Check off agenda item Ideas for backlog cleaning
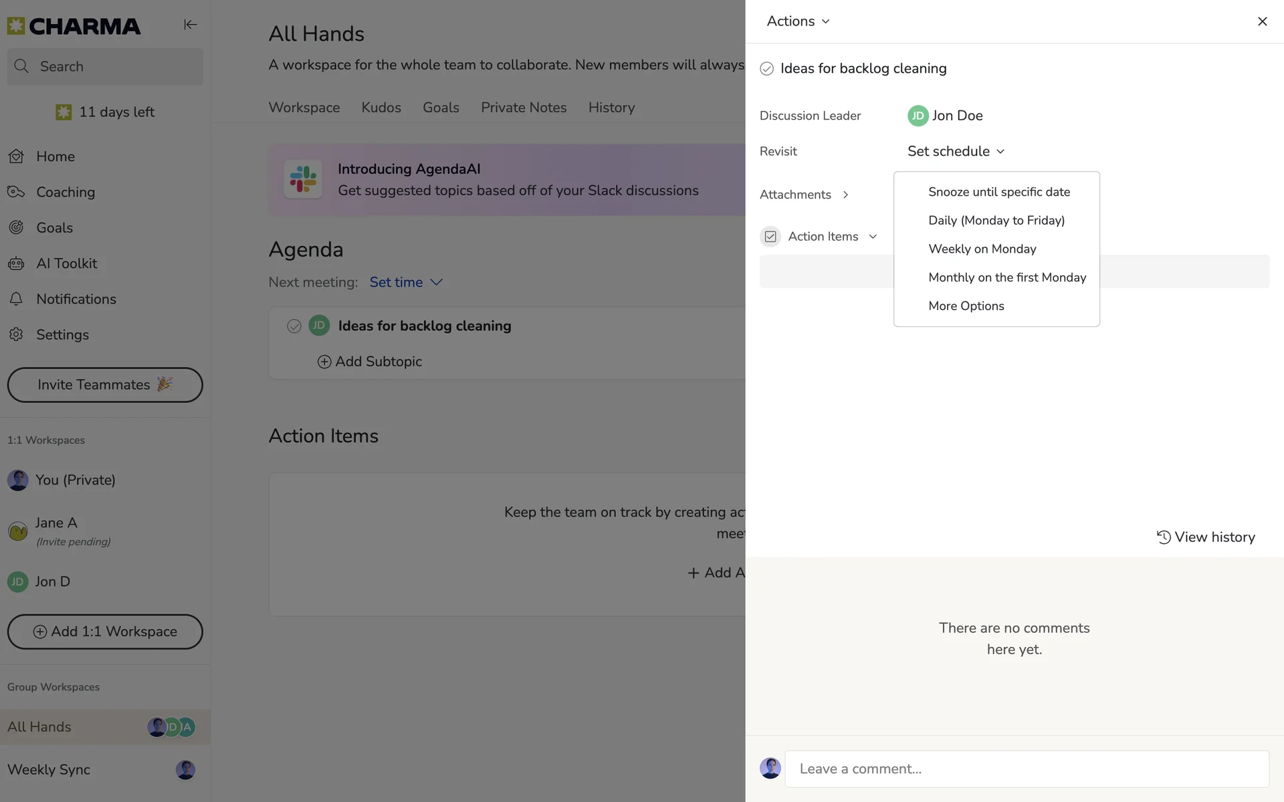This screenshot has width=1284, height=802. 294,326
